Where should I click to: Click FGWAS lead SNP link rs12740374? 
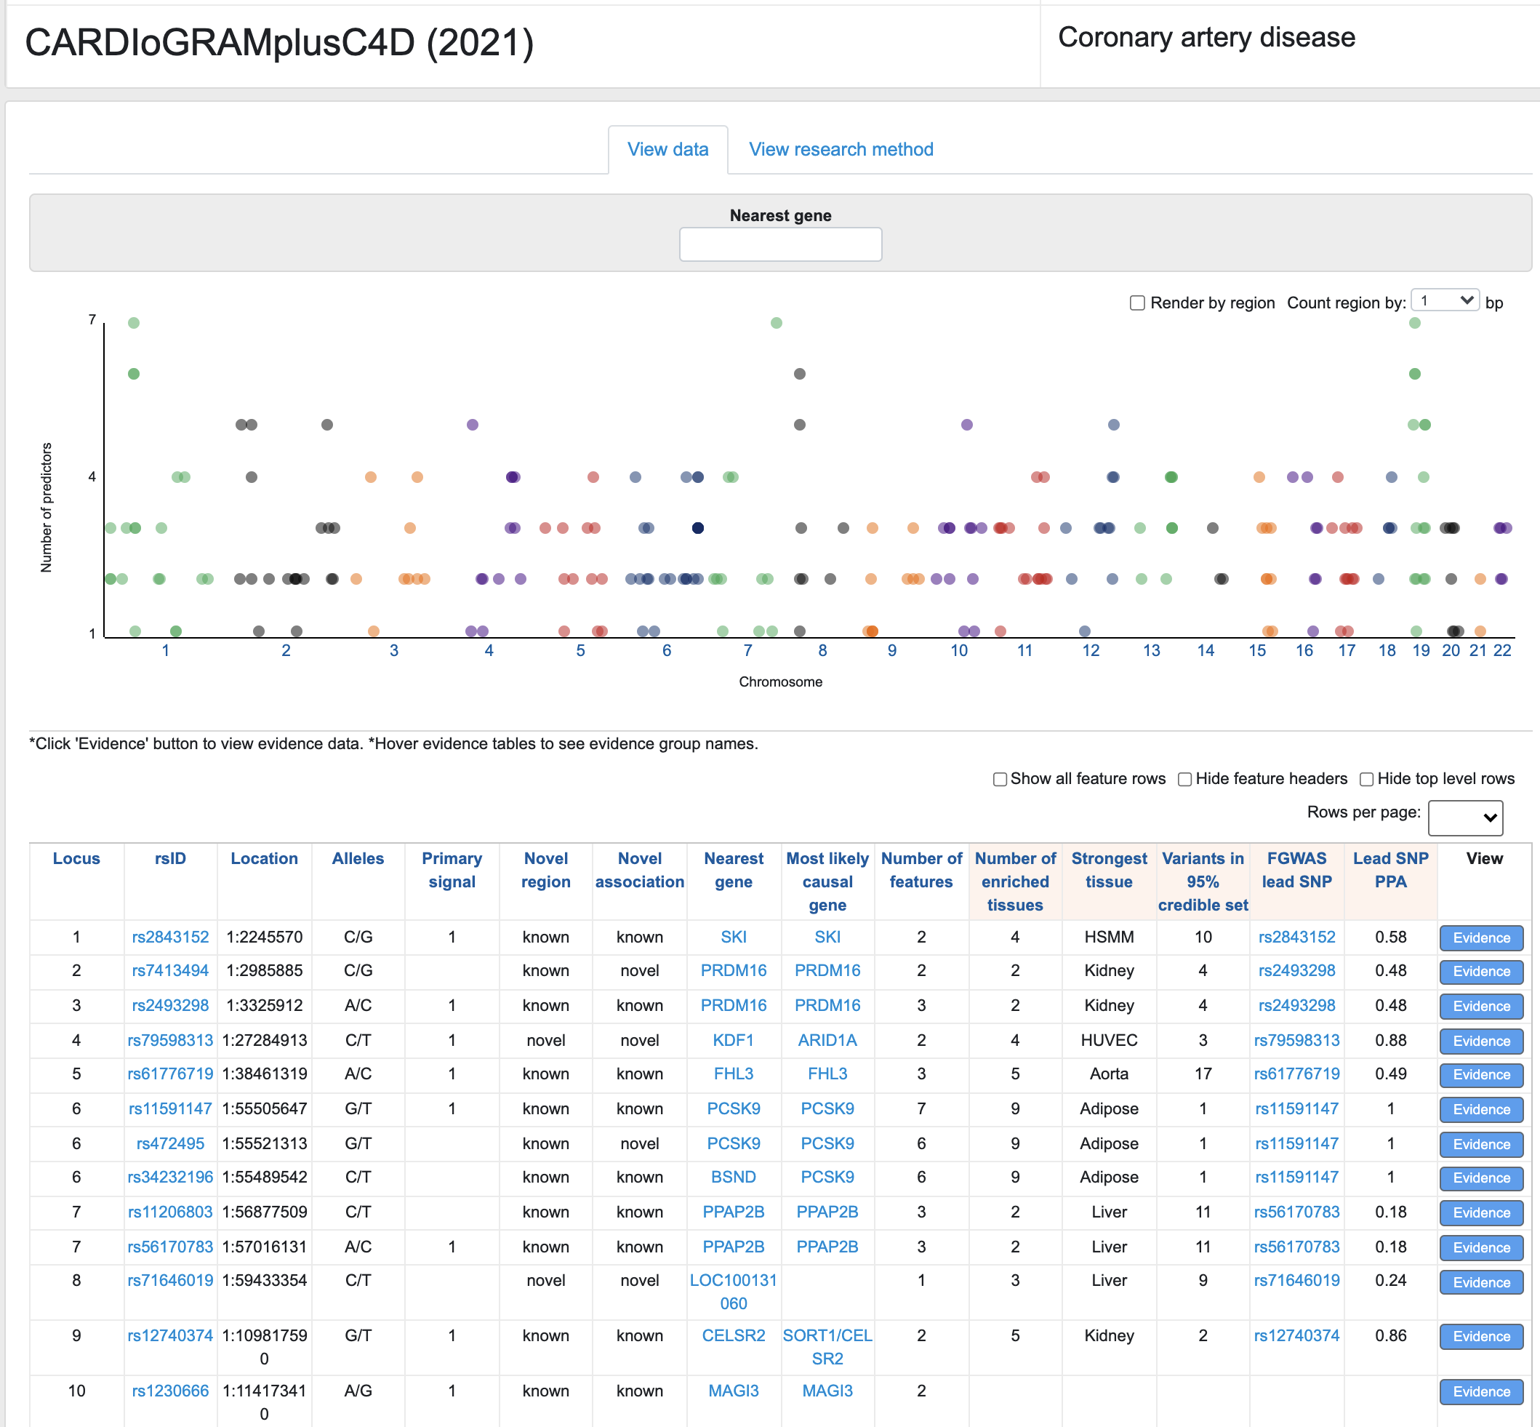click(x=1297, y=1336)
